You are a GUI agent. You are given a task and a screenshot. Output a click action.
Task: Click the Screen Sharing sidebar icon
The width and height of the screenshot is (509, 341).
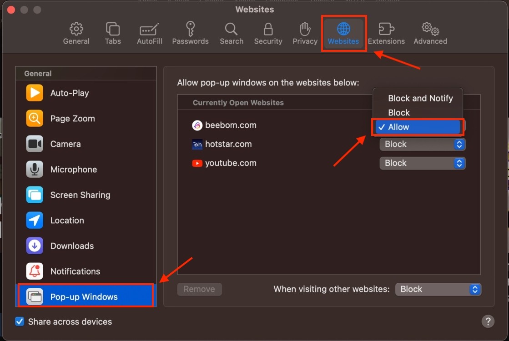point(35,195)
